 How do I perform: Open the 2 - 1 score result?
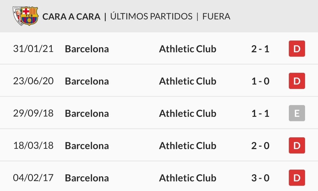[260, 49]
